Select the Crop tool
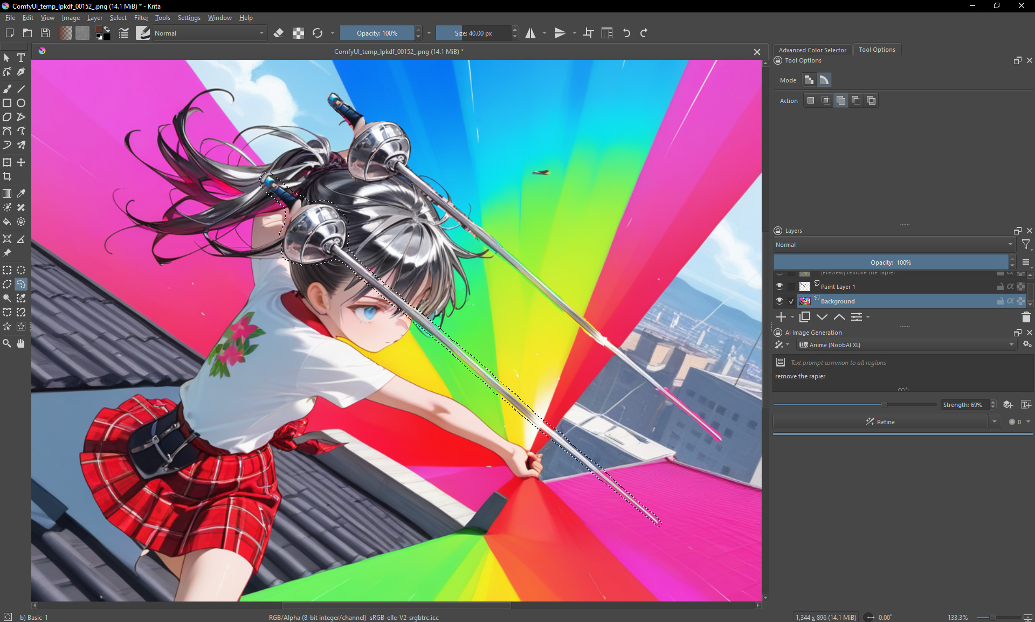 7,176
